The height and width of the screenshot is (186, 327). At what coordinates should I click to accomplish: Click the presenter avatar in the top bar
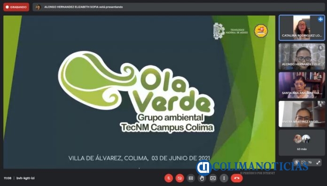(x=38, y=7)
